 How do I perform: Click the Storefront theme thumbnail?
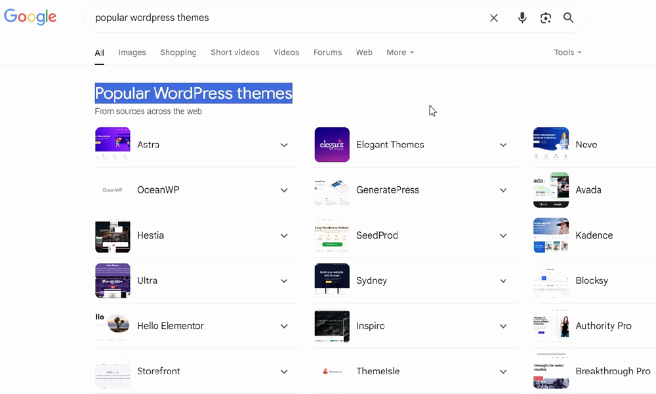pyautogui.click(x=113, y=371)
